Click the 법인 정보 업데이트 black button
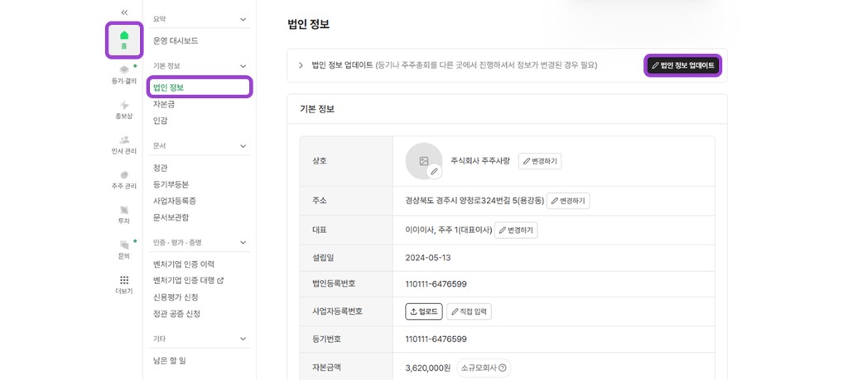 pos(683,65)
